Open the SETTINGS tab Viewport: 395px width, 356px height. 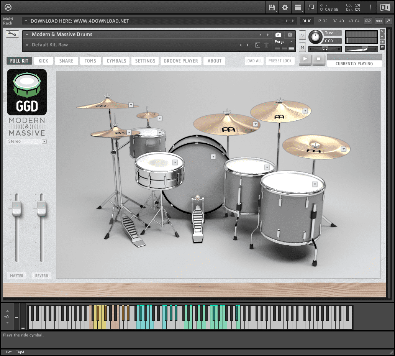point(145,61)
